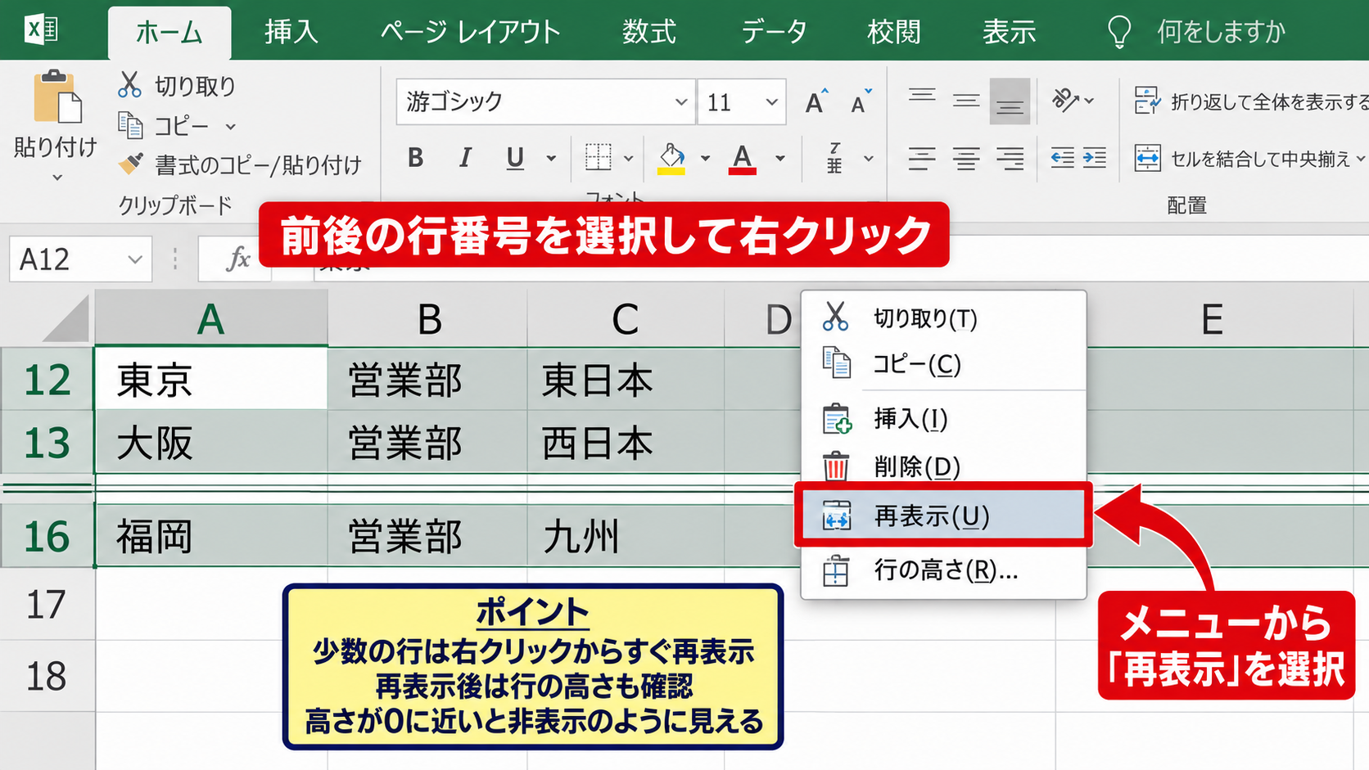Click the Copy icon in the ribbon
The image size is (1369, 770).
click(x=130, y=125)
